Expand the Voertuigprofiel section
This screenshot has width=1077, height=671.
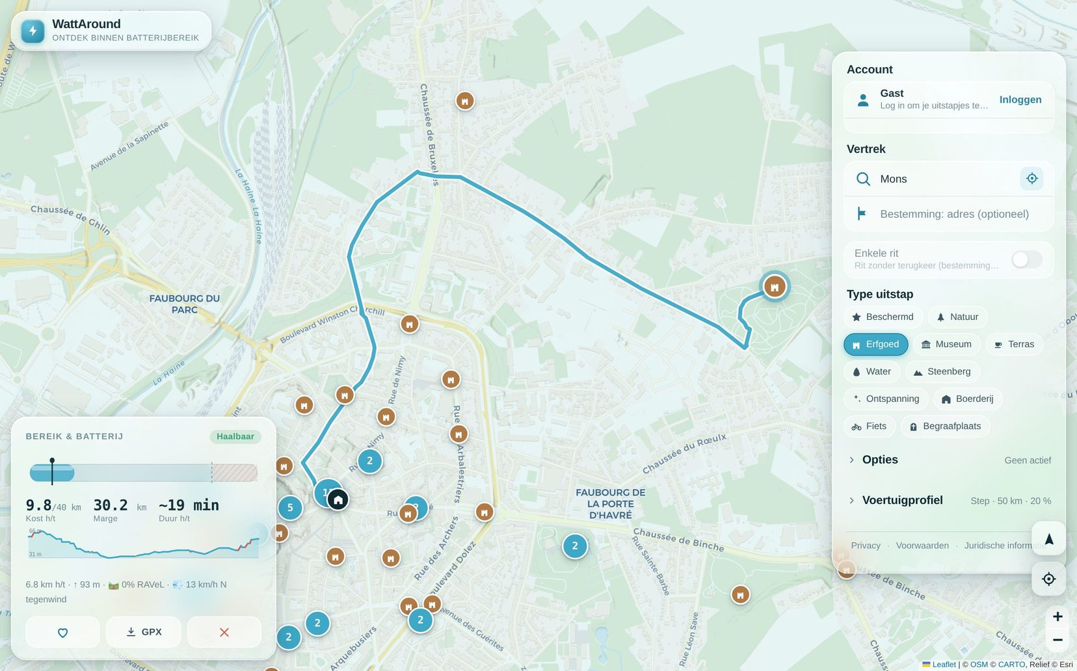(949, 500)
